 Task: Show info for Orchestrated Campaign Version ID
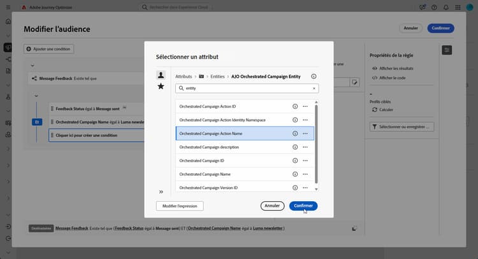click(295, 188)
